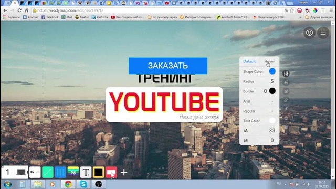Open the facebook bookmark
Viewport: 336px width, 189px height.
click(x=50, y=17)
